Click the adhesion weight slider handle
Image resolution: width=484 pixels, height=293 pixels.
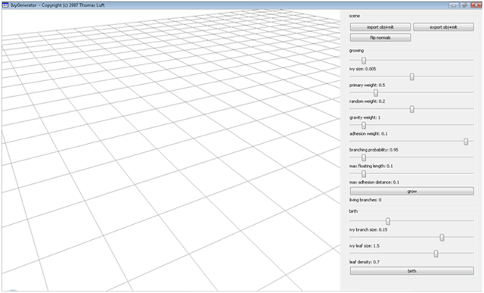pos(364,125)
